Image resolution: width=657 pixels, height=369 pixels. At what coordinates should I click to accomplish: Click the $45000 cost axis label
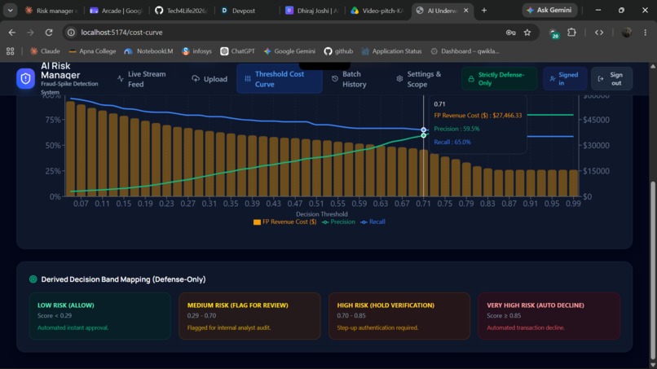pos(596,120)
